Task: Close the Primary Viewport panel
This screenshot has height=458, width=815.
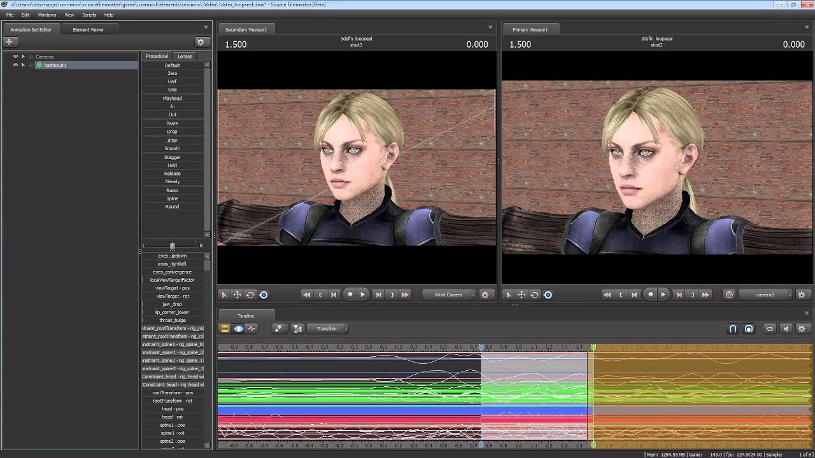Action: point(807,27)
